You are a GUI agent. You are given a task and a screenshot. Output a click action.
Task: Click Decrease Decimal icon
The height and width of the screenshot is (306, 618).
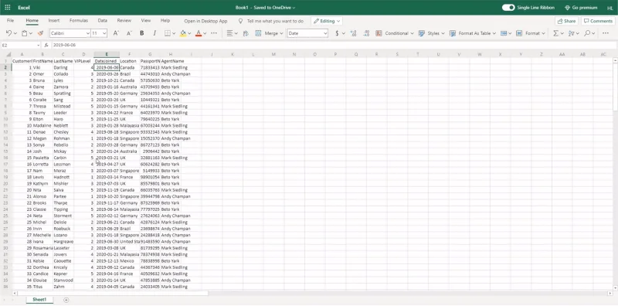366,33
